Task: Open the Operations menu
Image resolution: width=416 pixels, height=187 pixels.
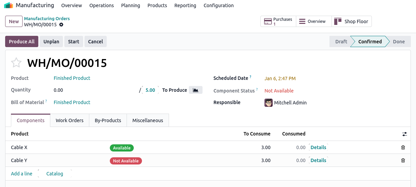Action: [x=101, y=5]
